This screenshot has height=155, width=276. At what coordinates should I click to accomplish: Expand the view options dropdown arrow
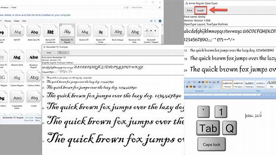(155, 21)
